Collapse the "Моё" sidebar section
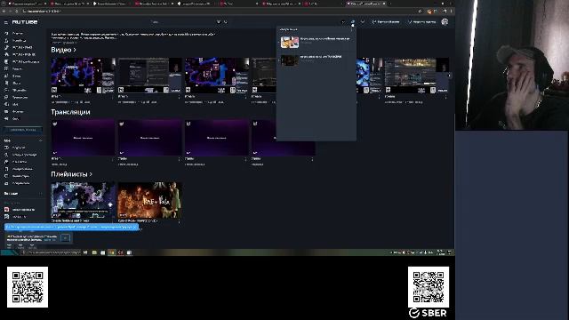Screen dimensions: 569x320 (40, 140)
